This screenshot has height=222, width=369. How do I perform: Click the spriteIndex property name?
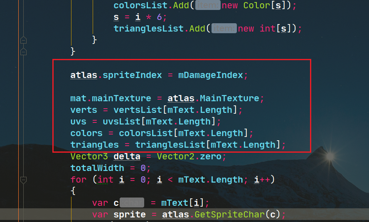pyautogui.click(x=132, y=75)
